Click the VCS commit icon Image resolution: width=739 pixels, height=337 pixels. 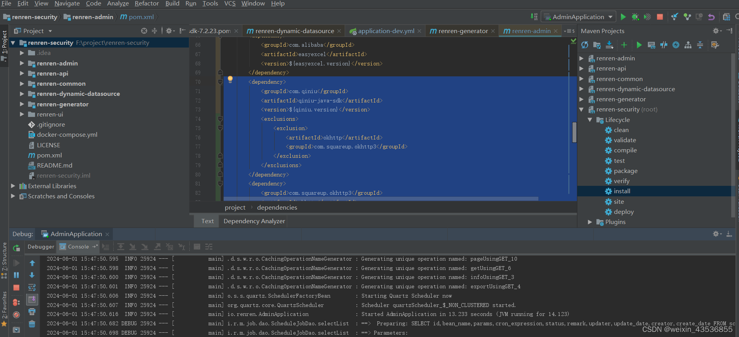click(687, 17)
